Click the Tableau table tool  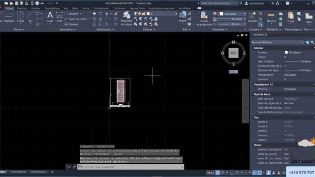click(71, 24)
